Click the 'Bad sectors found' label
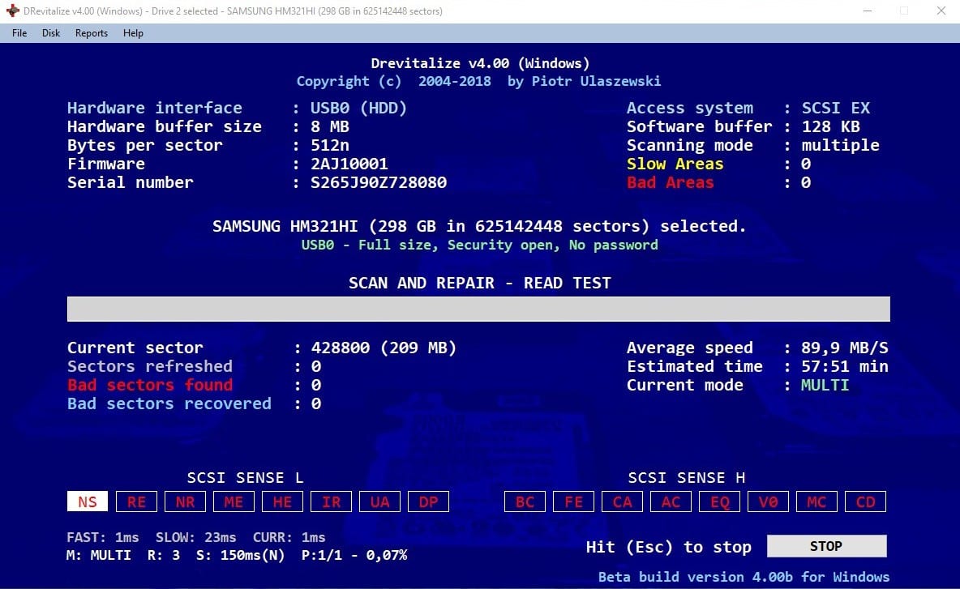The width and height of the screenshot is (960, 589). tap(150, 385)
